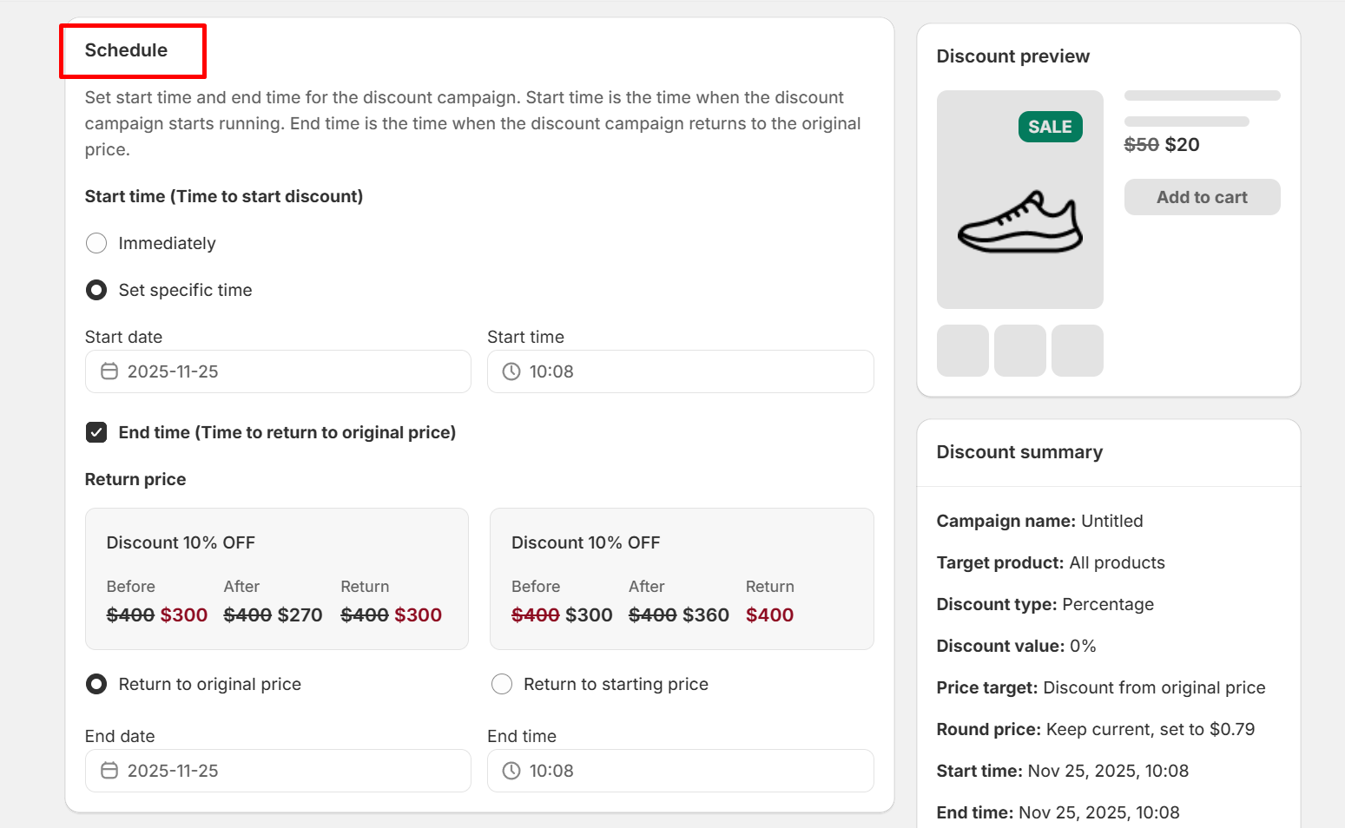Uncheck the End time checkbox
The image size is (1345, 828).
coord(96,432)
